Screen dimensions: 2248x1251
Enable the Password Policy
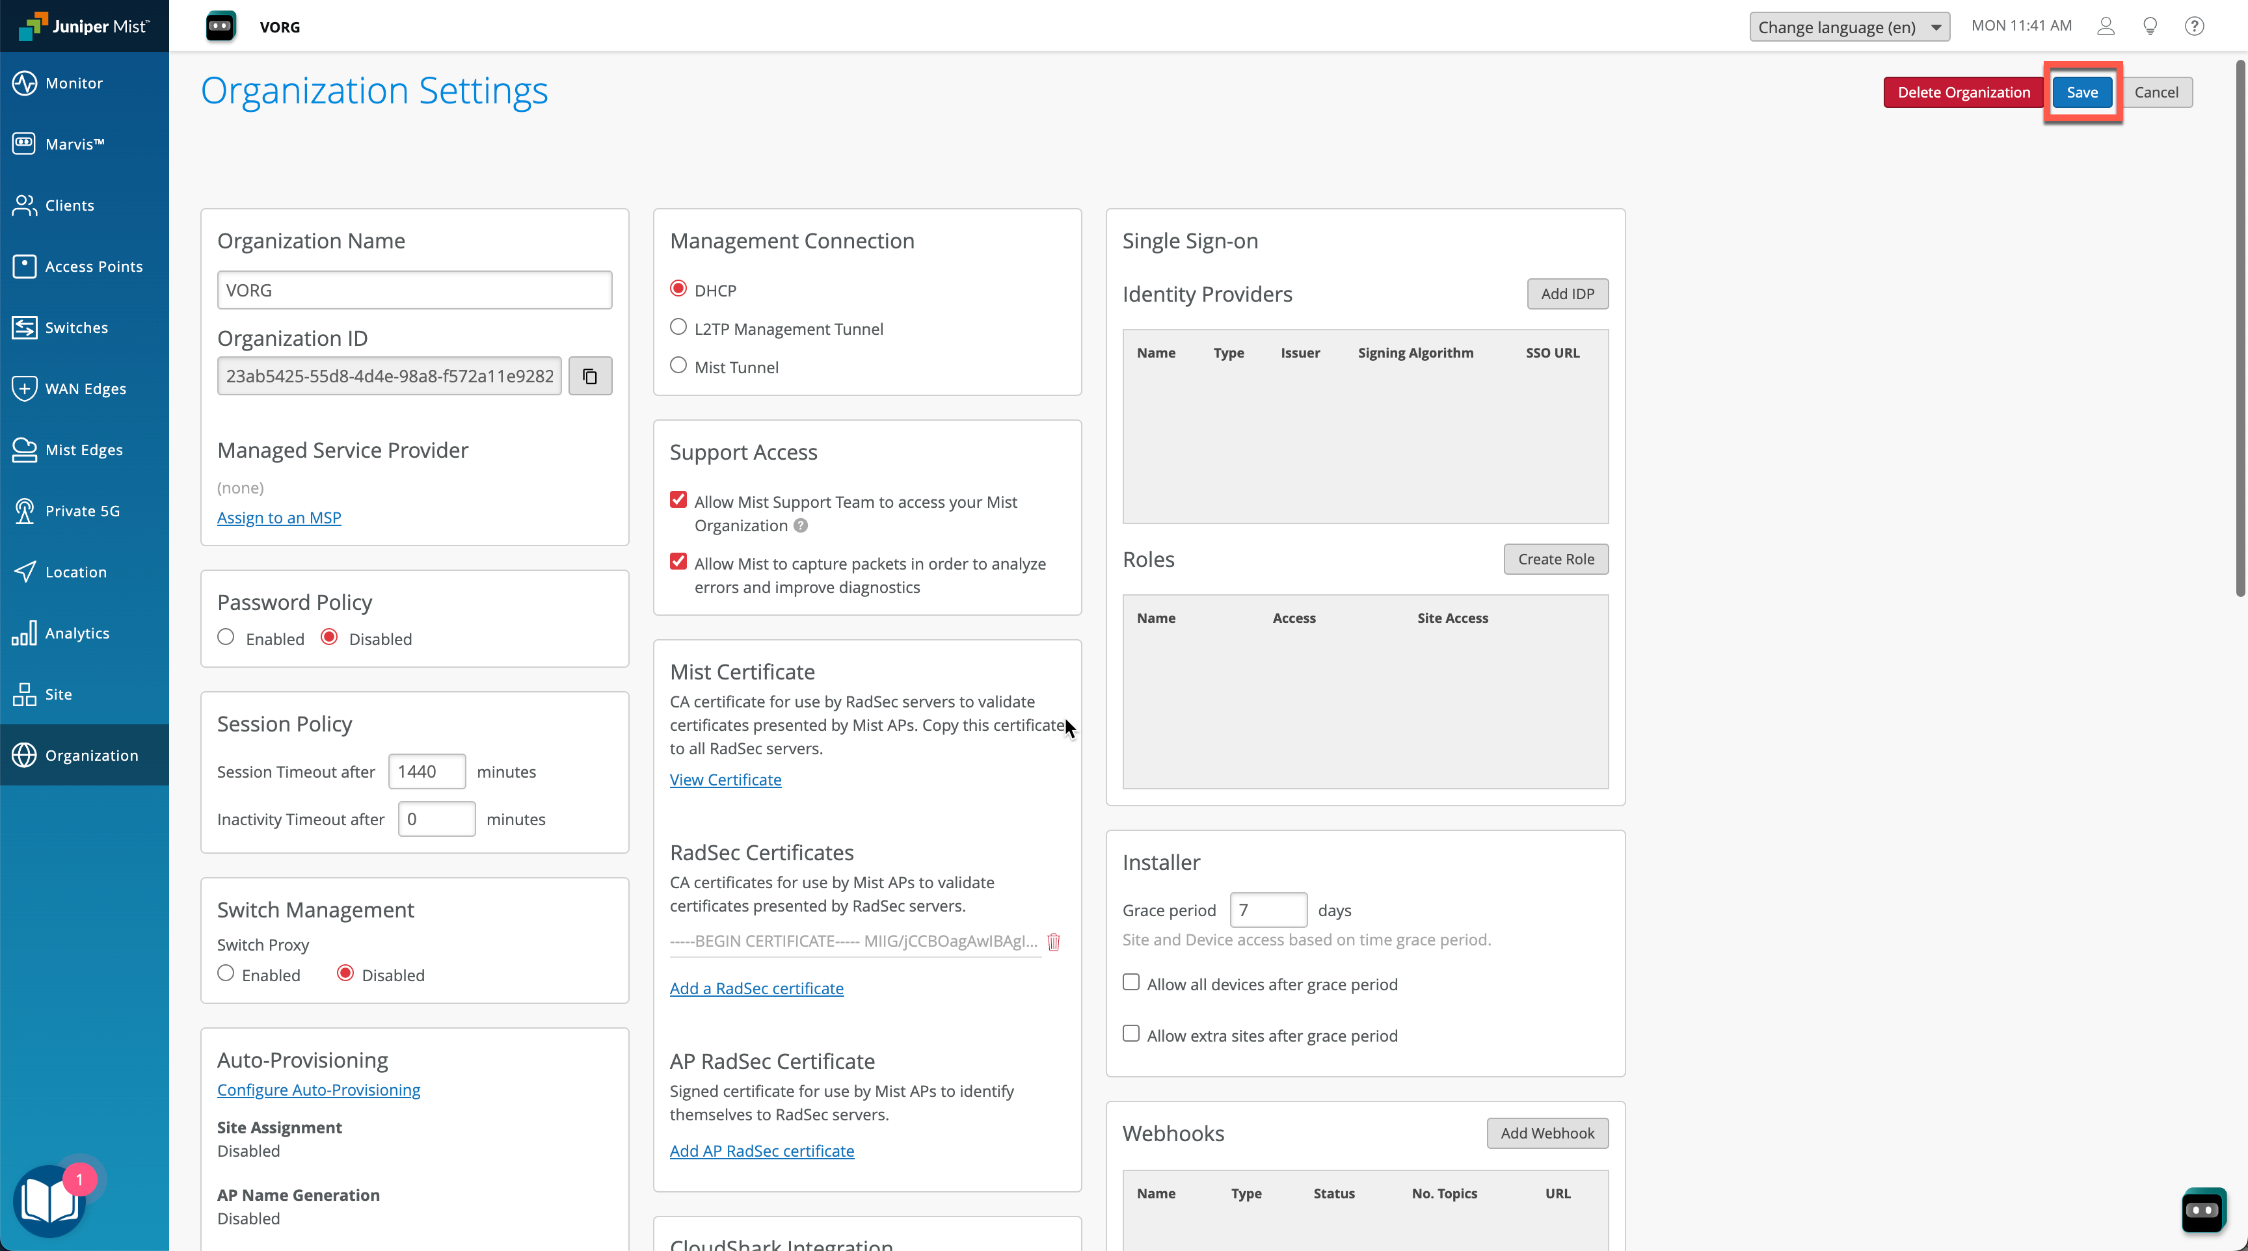[x=226, y=638]
